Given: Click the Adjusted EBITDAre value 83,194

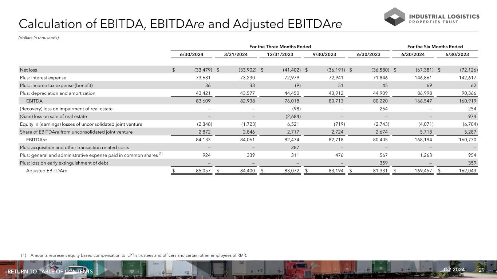Looking at the screenshot, I should (335, 171).
